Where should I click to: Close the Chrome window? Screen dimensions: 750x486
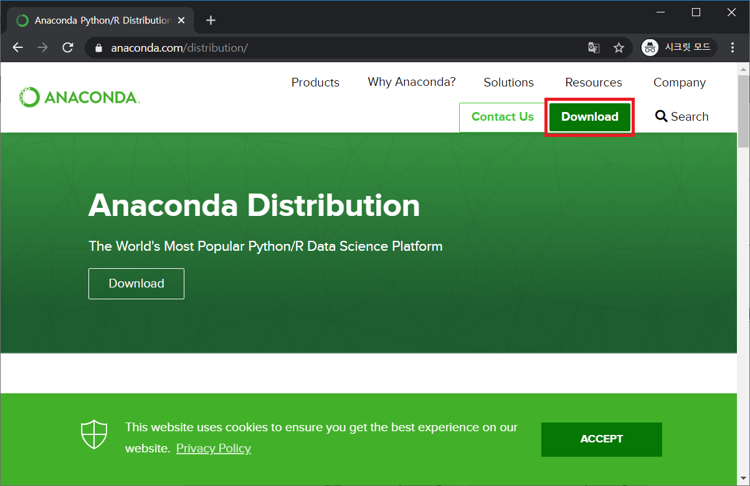point(731,12)
